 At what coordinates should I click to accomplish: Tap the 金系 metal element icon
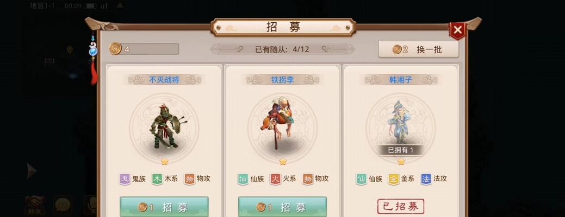394,179
